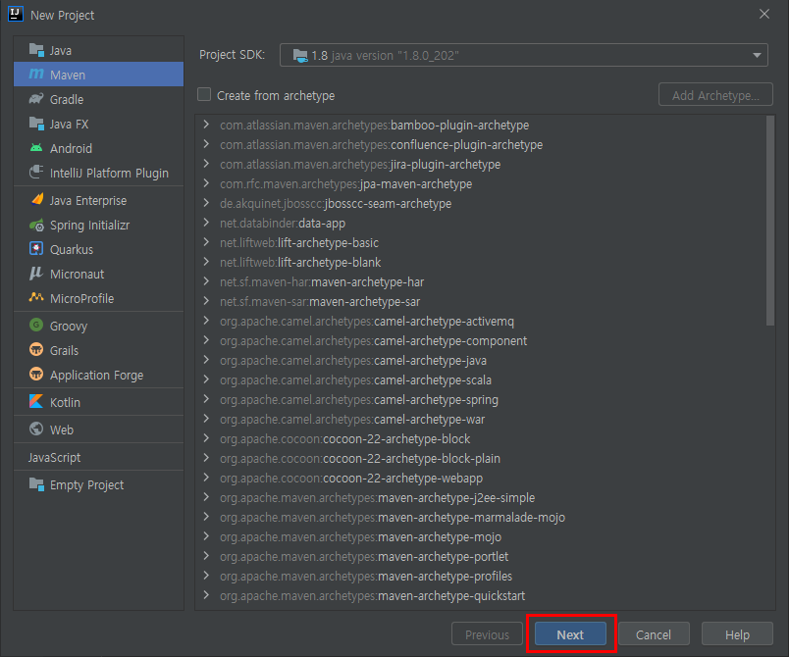
Task: Select JavaScript project type
Action: point(54,457)
